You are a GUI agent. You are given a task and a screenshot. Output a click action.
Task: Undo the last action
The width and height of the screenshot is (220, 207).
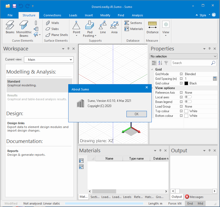point(21,6)
